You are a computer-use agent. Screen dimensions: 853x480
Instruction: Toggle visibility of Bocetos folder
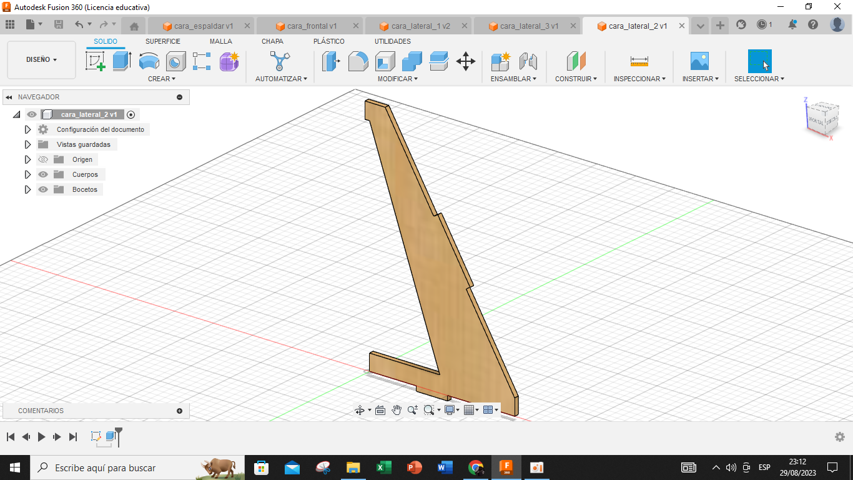click(x=42, y=189)
